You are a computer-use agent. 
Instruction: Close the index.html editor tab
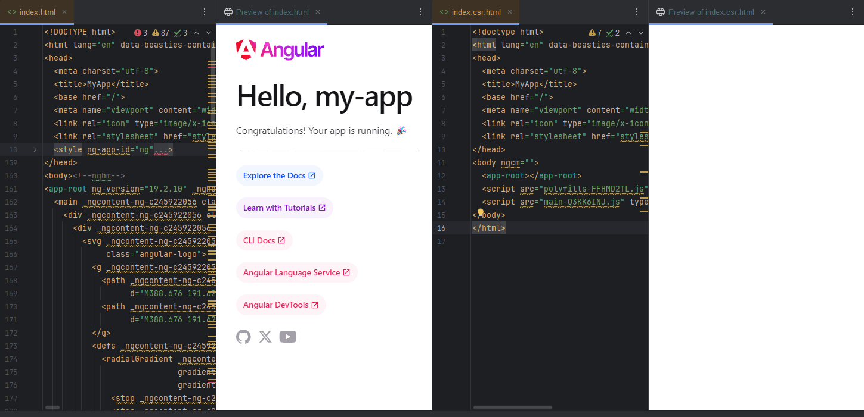[x=64, y=12]
